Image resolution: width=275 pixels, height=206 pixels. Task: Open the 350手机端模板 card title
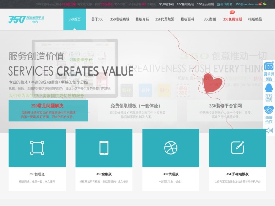point(237,174)
